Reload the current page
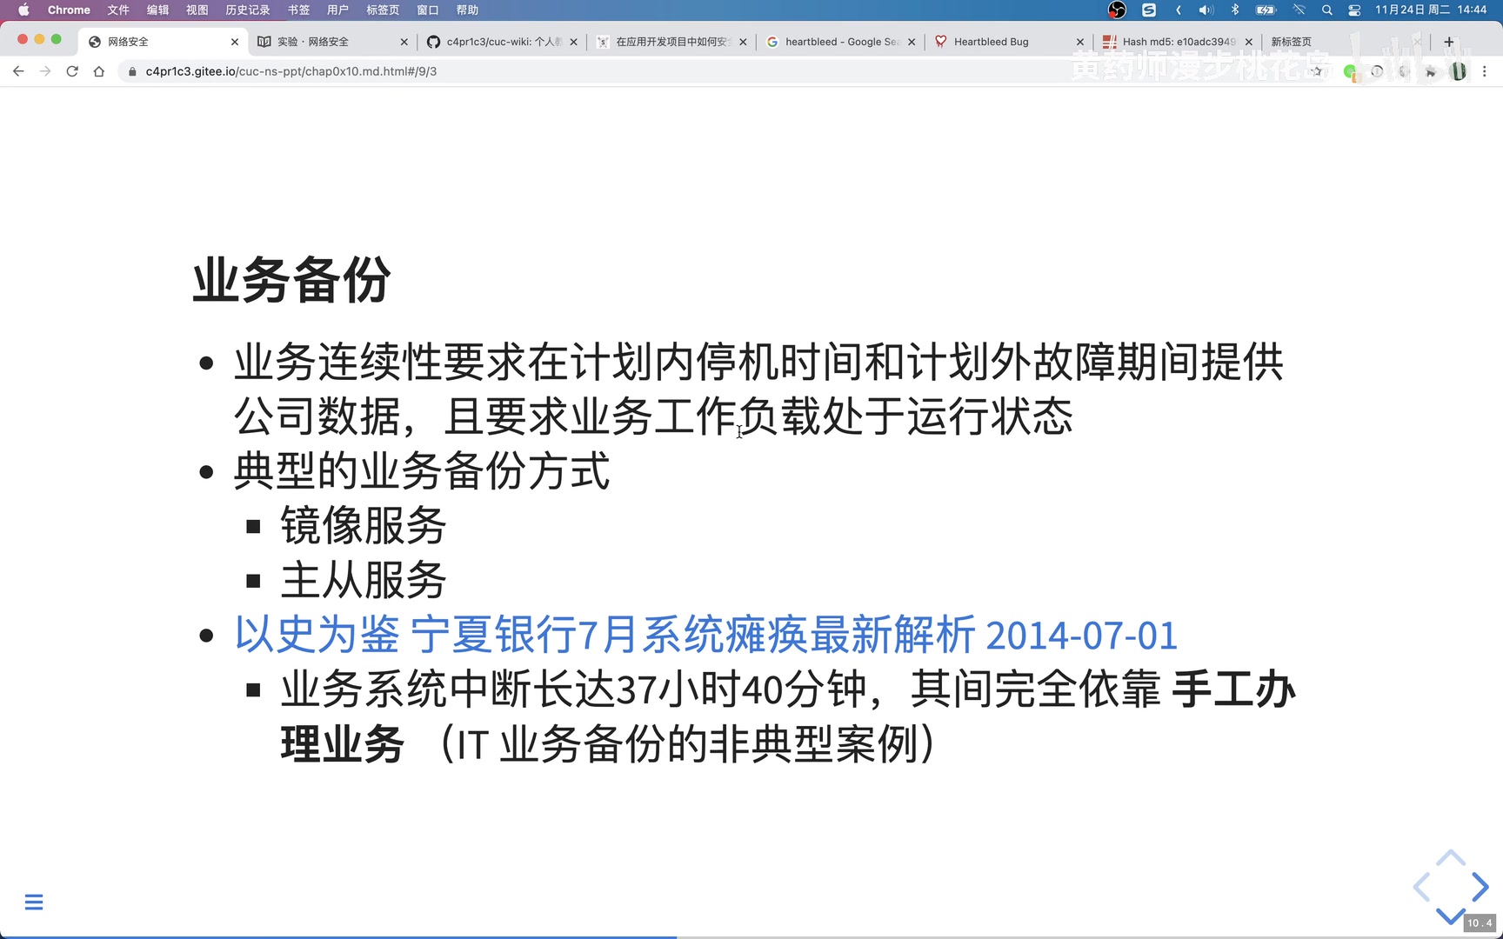This screenshot has height=939, width=1503. [x=72, y=71]
